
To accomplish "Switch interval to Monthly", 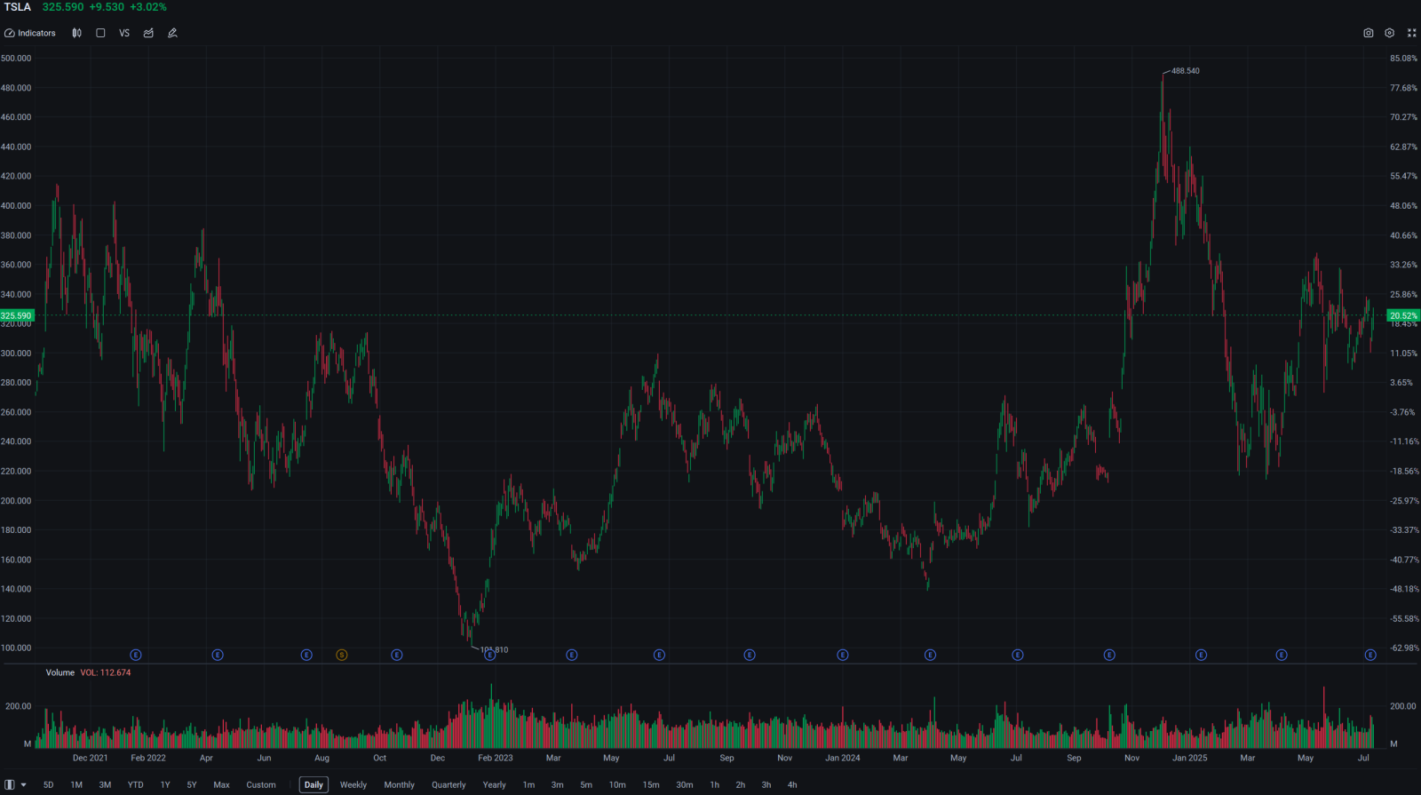I will pyautogui.click(x=399, y=784).
